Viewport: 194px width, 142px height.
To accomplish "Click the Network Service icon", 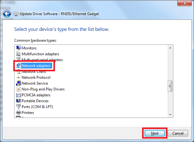I will (x=18, y=83).
